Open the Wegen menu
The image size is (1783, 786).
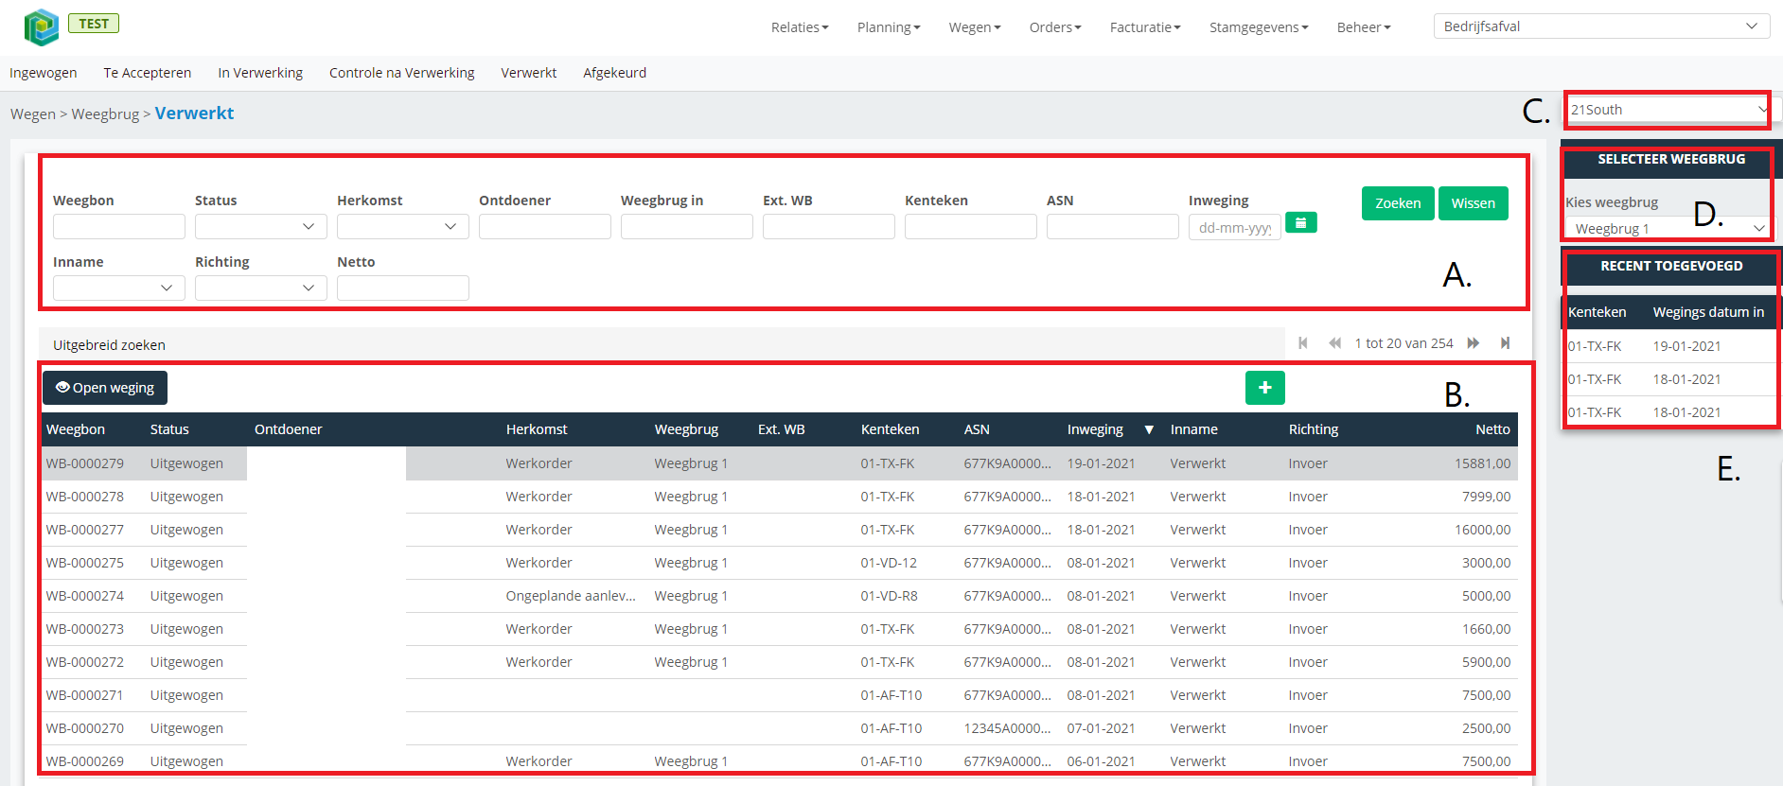click(975, 27)
